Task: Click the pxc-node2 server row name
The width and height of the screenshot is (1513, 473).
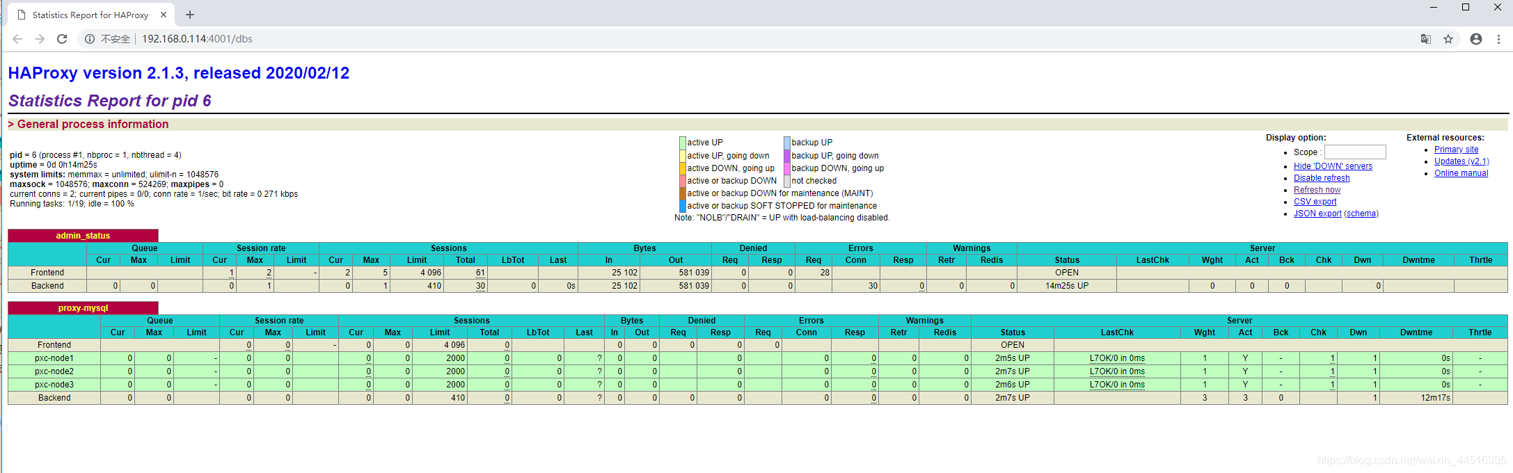Action: [54, 371]
